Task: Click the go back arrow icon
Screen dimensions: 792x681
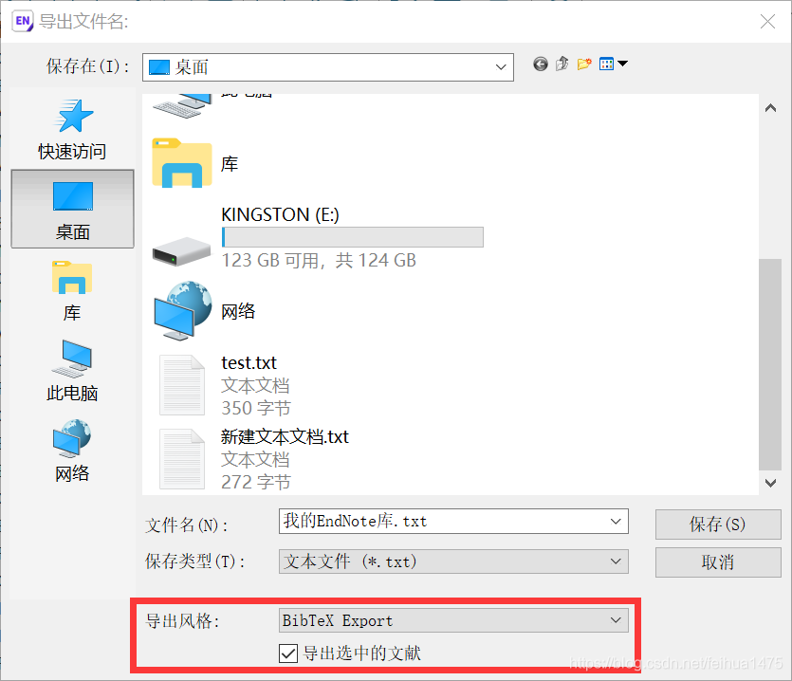Action: pyautogui.click(x=540, y=64)
